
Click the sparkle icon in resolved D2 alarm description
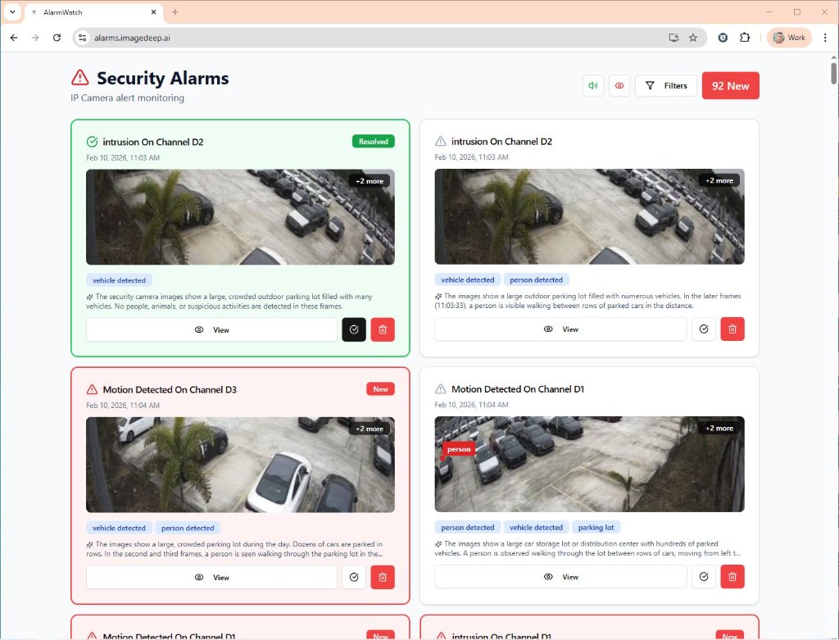(x=89, y=297)
